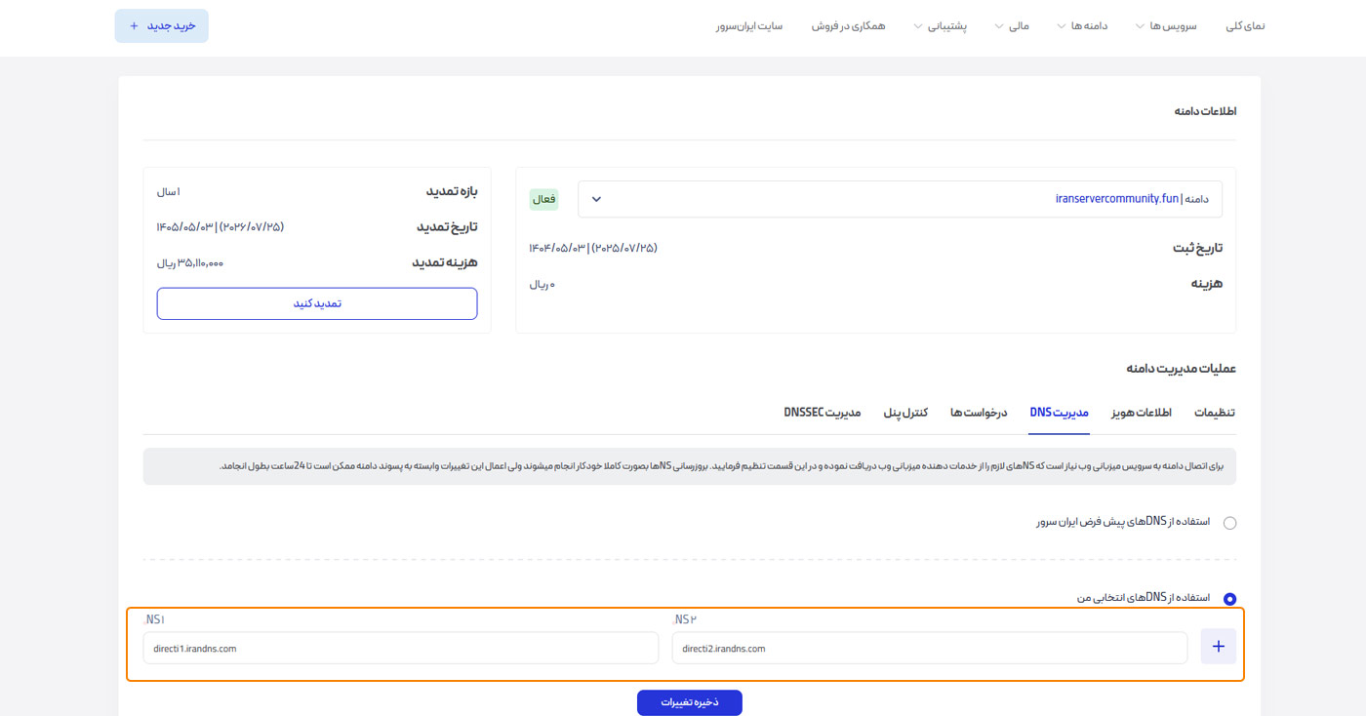
Task: Click the تمدید کنید renew button
Action: (x=317, y=303)
